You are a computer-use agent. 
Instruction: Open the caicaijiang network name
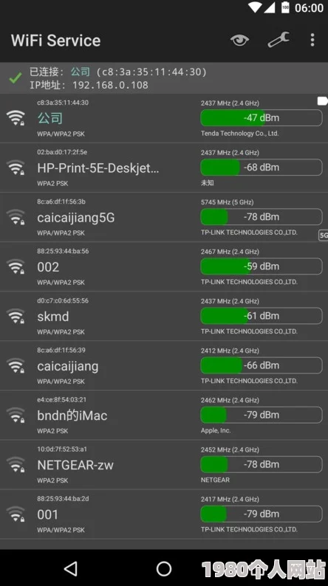tap(68, 366)
